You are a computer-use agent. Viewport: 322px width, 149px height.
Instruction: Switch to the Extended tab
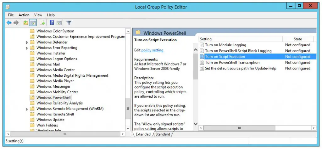tap(143, 134)
